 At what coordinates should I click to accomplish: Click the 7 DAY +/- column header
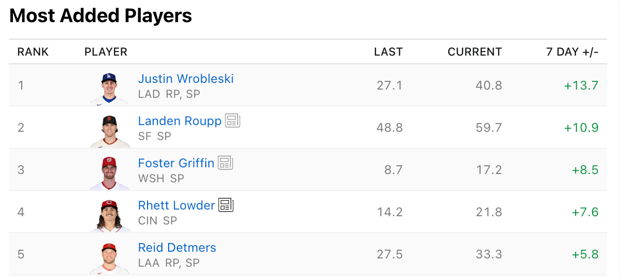pos(572,52)
